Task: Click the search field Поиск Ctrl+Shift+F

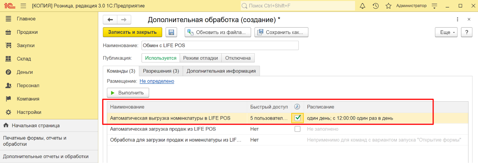Action: (x=298, y=6)
